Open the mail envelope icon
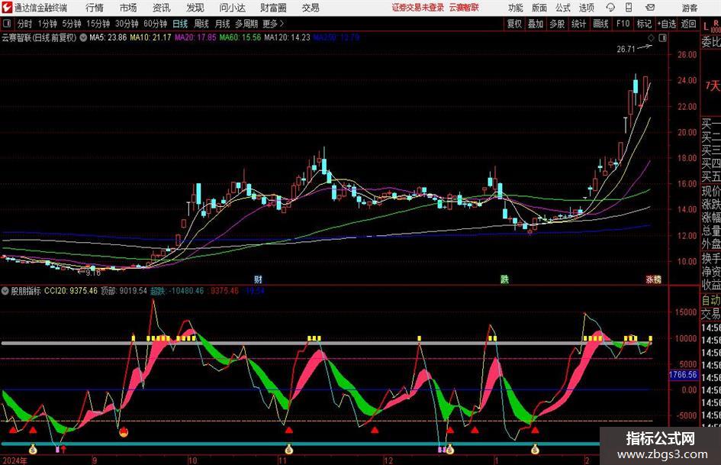Viewport: 721px width, 465px height. 650,8
